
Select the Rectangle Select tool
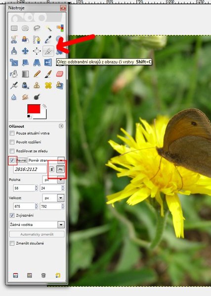[x=14, y=28]
